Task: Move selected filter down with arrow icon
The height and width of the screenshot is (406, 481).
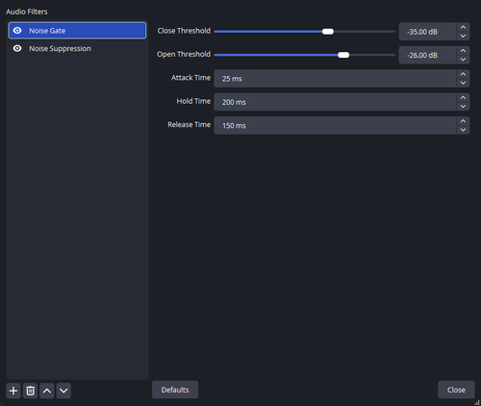Action: pos(63,391)
